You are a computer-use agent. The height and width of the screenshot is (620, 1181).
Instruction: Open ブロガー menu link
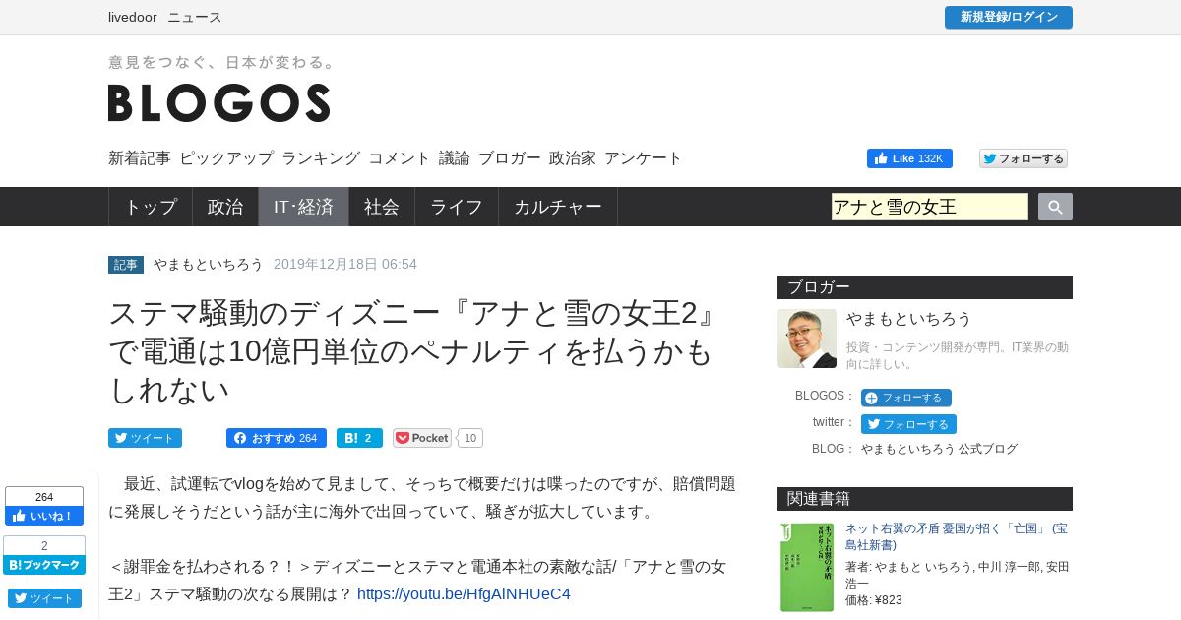[510, 158]
